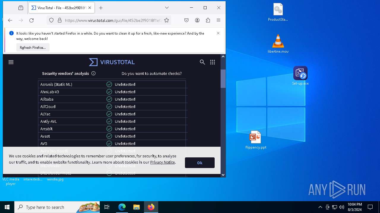The width and height of the screenshot is (380, 213).
Task: Open Firefox extensions puzzle icon
Action: pyautogui.click(x=208, y=20)
